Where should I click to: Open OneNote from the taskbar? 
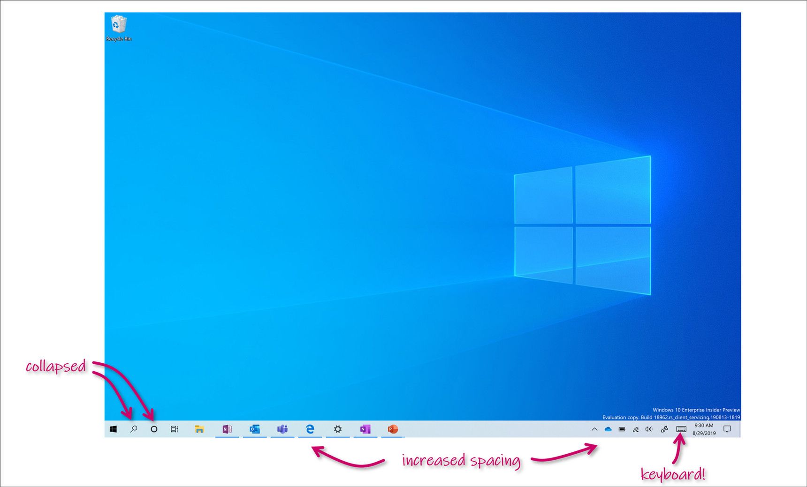[227, 429]
